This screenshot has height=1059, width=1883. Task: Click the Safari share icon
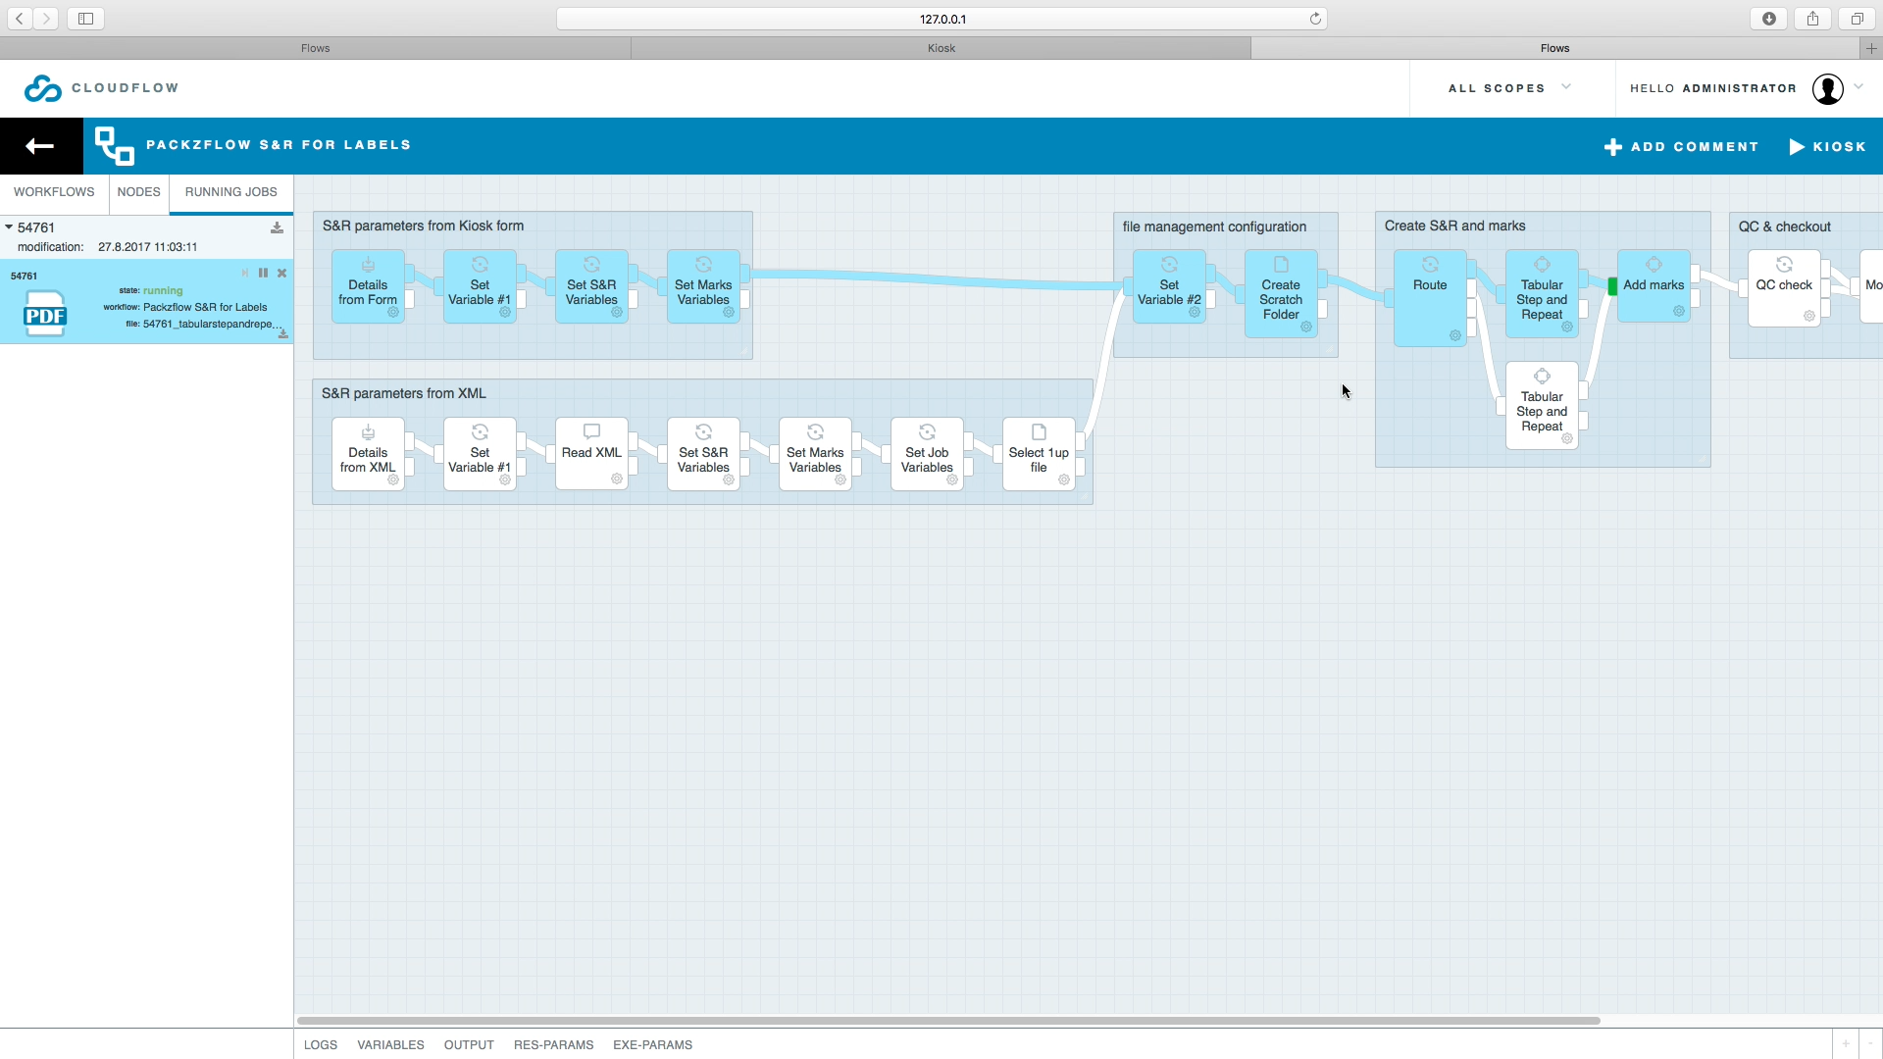tap(1811, 18)
